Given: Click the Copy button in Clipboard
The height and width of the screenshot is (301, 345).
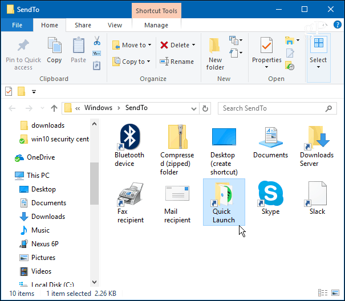Looking at the screenshot, I should point(54,50).
